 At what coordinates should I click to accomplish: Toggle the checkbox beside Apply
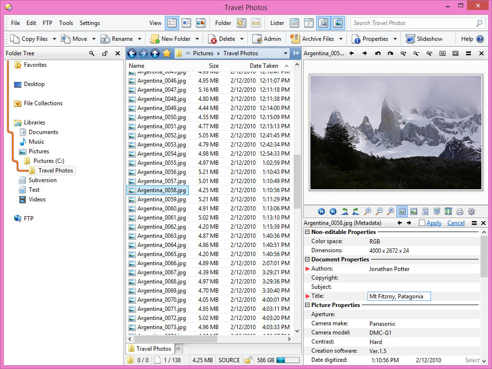[422, 223]
